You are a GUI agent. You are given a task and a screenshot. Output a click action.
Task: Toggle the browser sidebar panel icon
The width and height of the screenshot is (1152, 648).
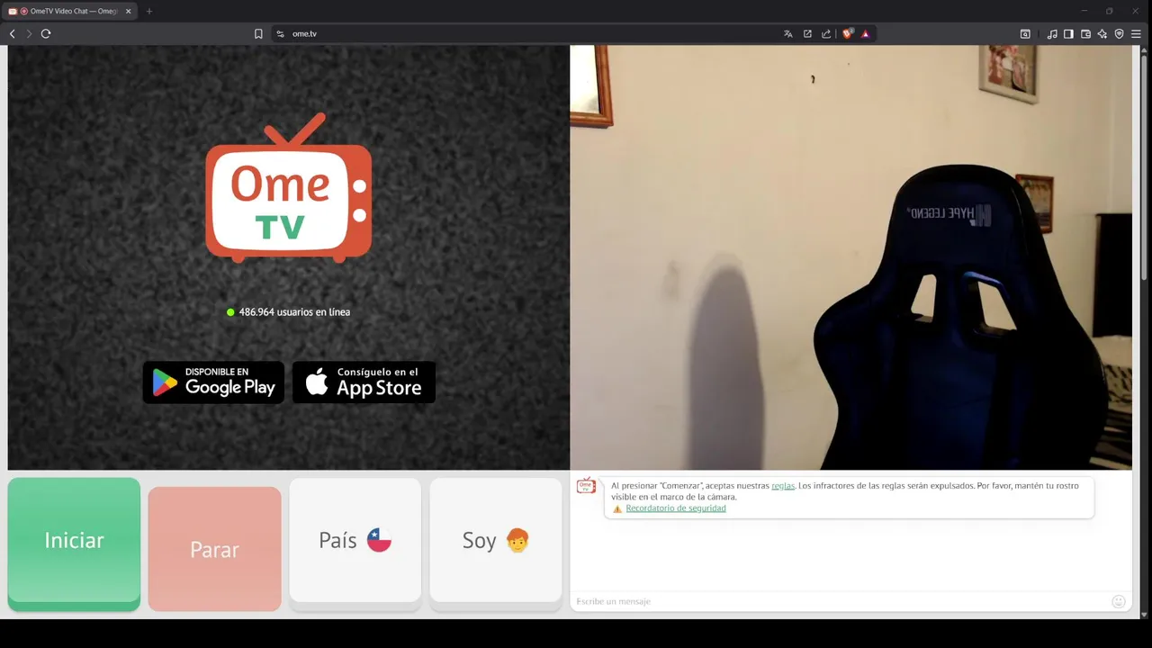1068,33
